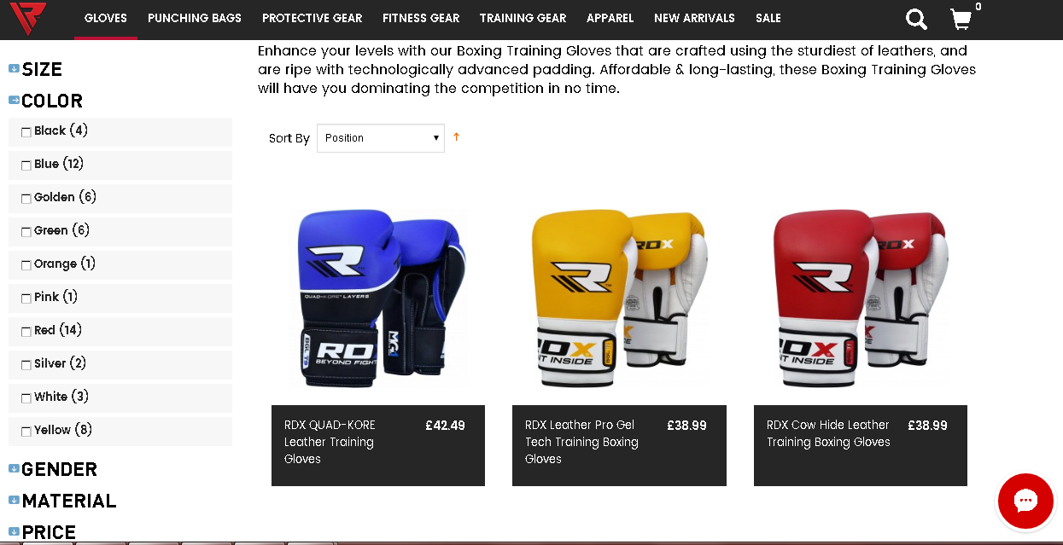The image size is (1063, 545).
Task: Go to the SALE menu item
Action: 768,18
